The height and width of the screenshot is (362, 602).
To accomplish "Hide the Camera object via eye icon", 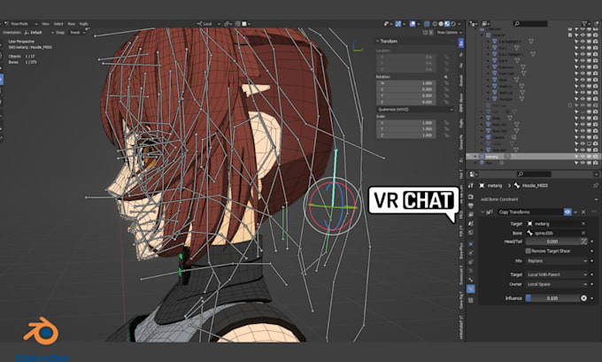I will click(583, 137).
